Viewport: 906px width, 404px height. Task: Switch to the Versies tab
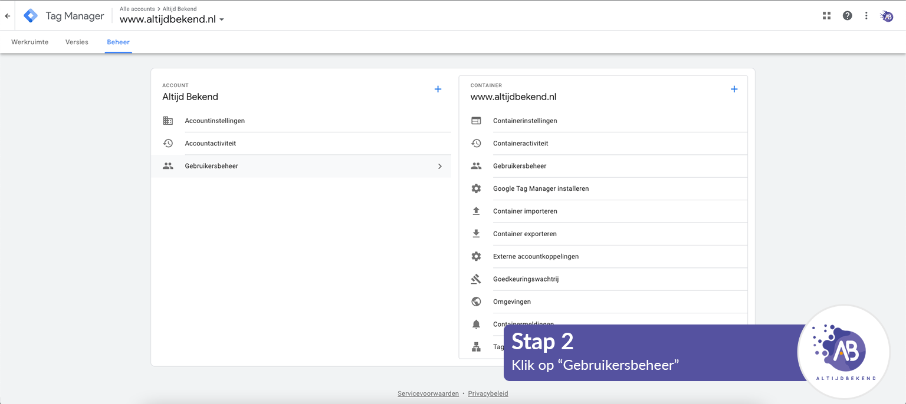click(x=77, y=42)
